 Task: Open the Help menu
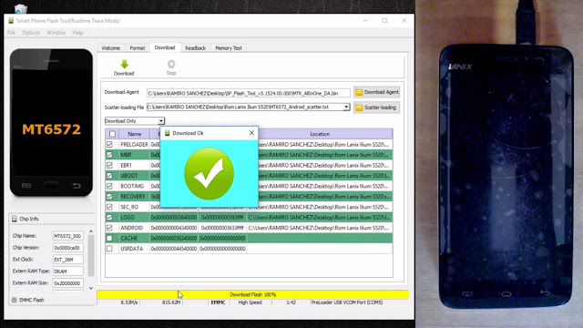[x=77, y=33]
